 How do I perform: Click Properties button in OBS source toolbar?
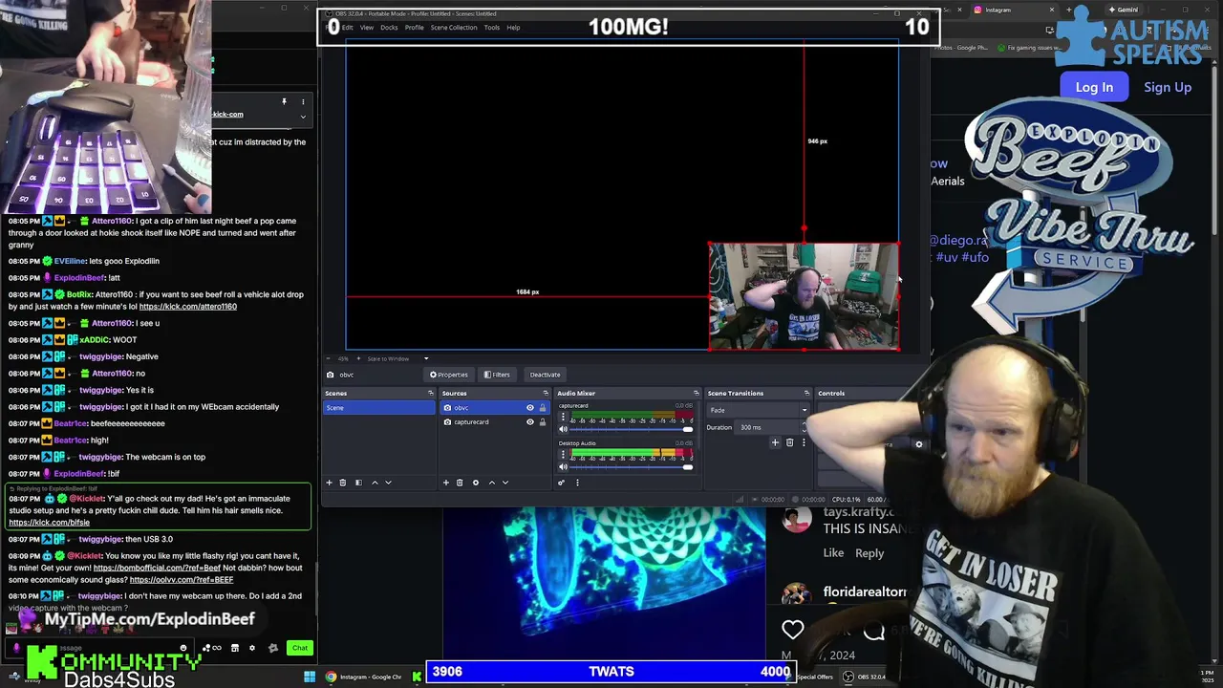(x=449, y=375)
